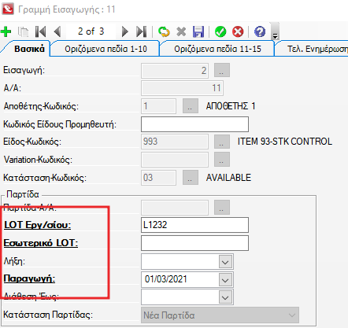Screen dimensions: 348x328
Task: Click the refresh arrows icon
Action: (x=164, y=31)
